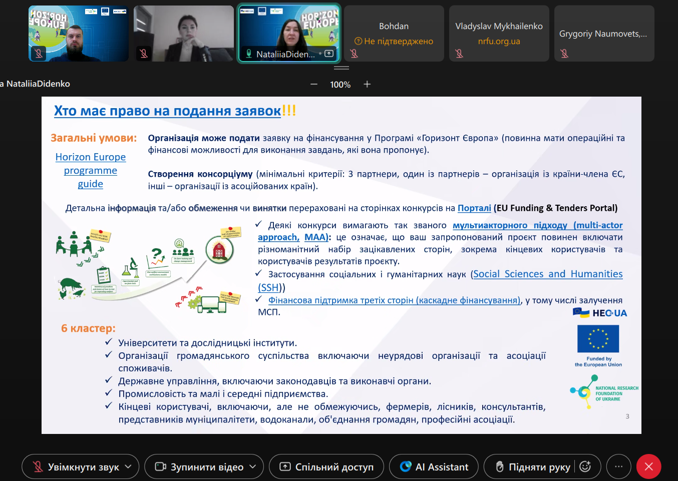This screenshot has height=481, width=678.
Task: Click muted mic icon on Vladyslav Mykhailenko's tile
Action: tap(459, 54)
